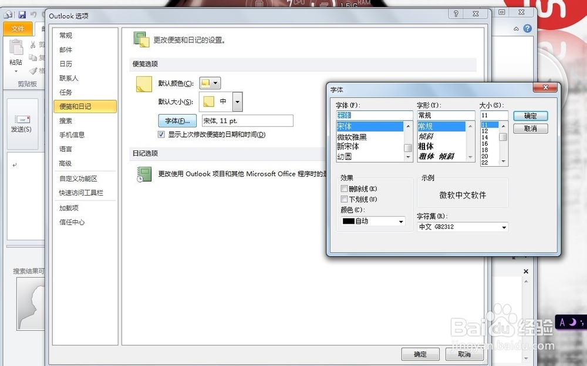
Task: Click the save icon in quick access toolbar
Action: coord(22,15)
